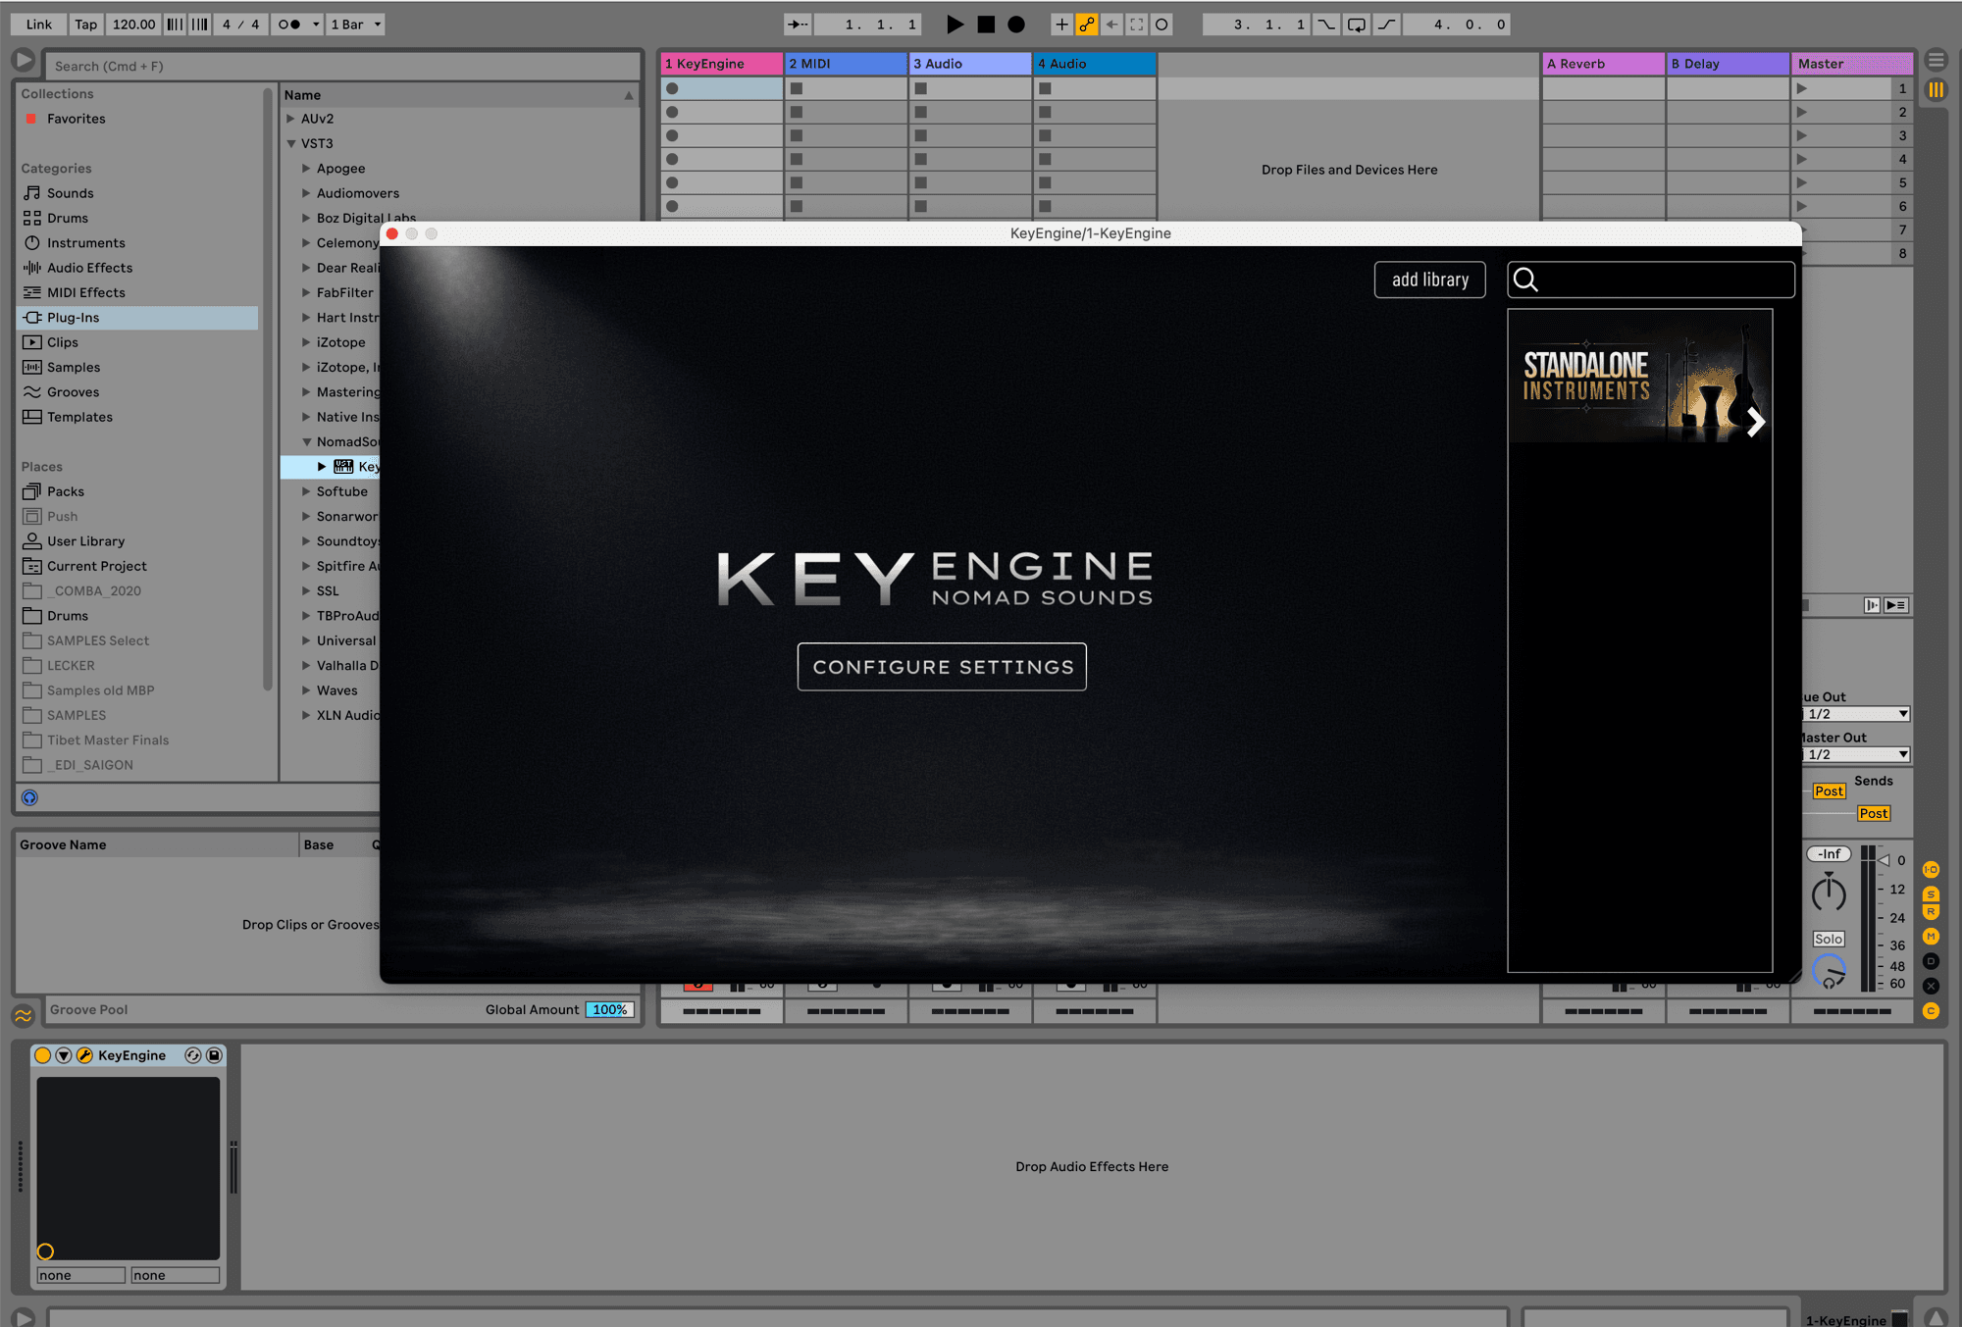Screen dimensions: 1962x1327
Task: Click the Master volume fader handle
Action: 1883,860
